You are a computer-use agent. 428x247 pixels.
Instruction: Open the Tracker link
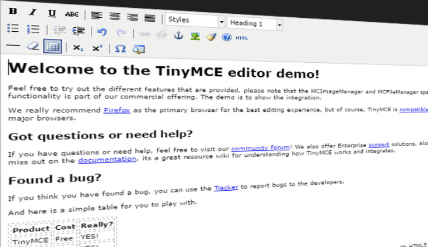(226, 188)
